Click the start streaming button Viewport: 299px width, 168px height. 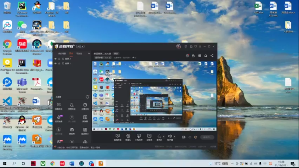point(207,137)
